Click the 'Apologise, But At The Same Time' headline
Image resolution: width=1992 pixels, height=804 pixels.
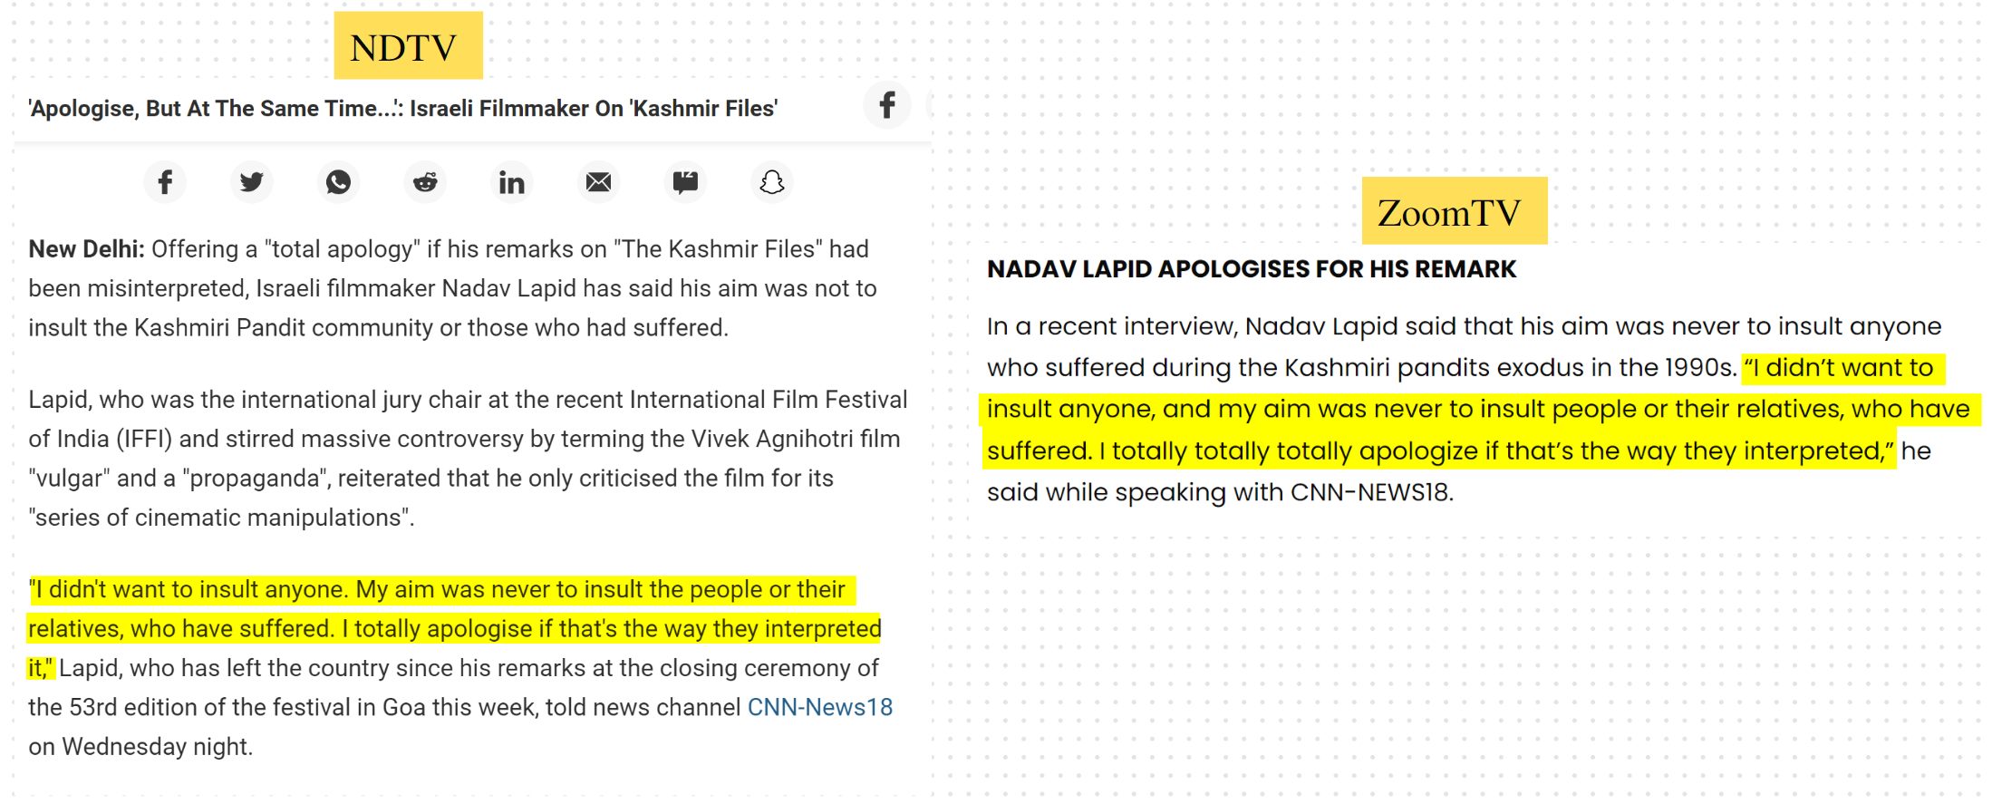tap(403, 109)
